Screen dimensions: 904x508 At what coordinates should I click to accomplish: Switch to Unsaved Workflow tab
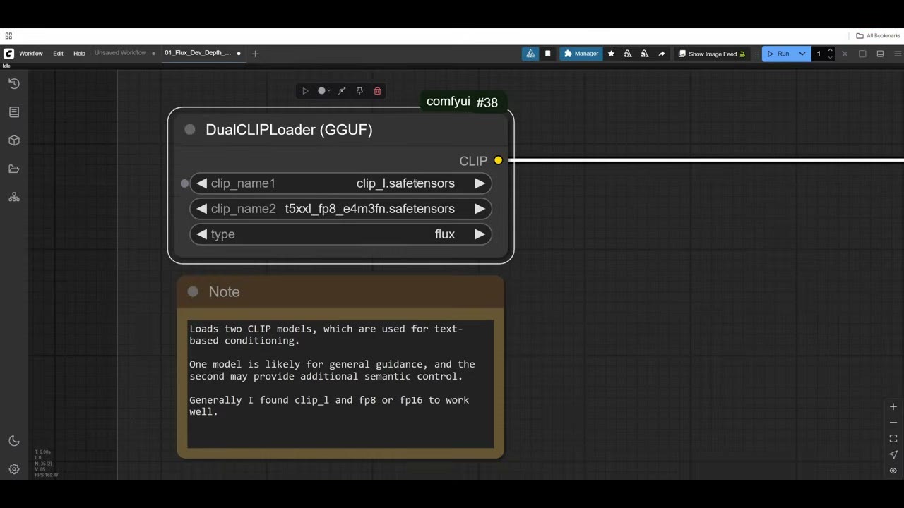120,53
